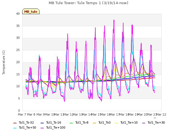Click the orange Tul1_Ts0 legend swatch
Screen dimensions: 178x133
(x=95, y=123)
